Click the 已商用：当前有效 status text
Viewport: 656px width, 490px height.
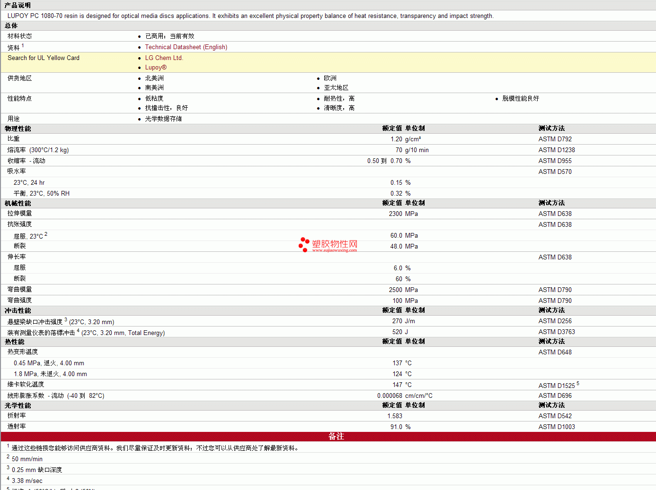(x=169, y=36)
